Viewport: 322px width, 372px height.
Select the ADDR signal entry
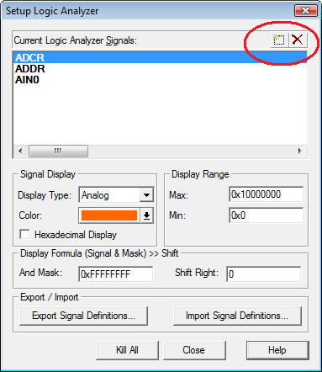30,69
